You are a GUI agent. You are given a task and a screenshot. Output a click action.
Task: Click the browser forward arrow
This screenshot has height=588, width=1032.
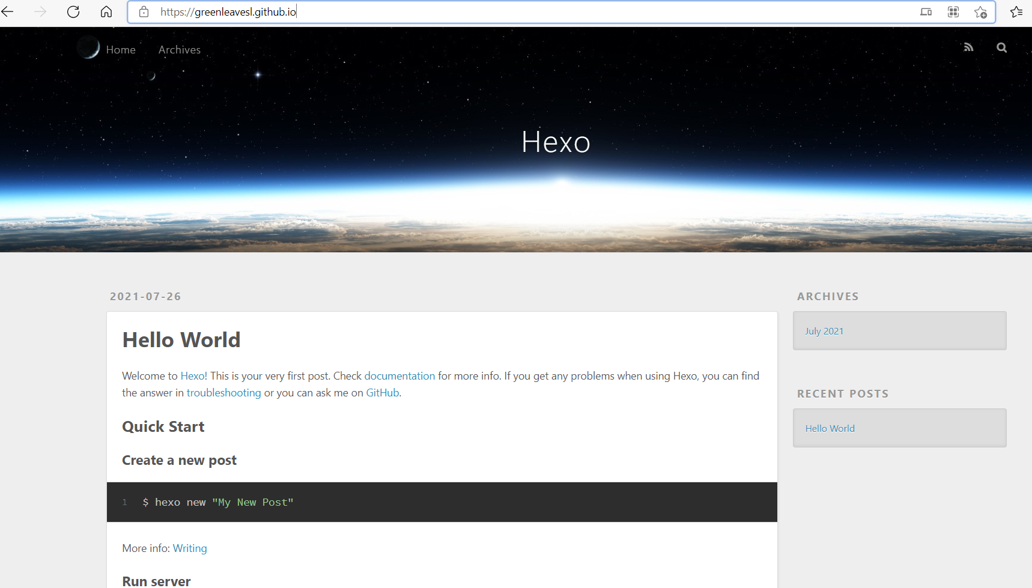40,11
